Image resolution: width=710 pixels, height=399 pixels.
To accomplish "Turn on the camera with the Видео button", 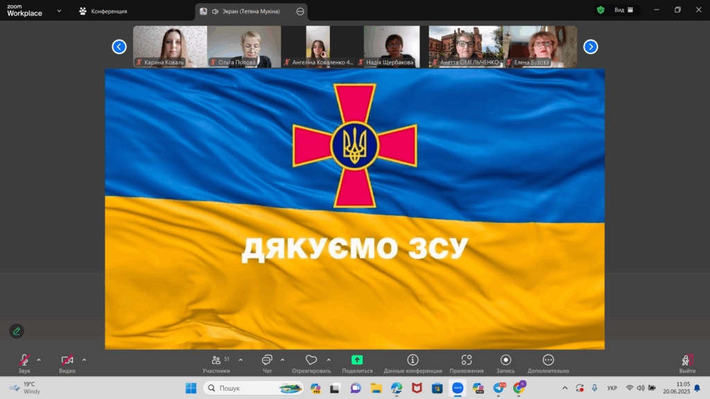I will point(67,363).
